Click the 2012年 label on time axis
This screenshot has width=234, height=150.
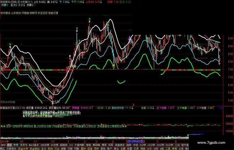click(4, 141)
